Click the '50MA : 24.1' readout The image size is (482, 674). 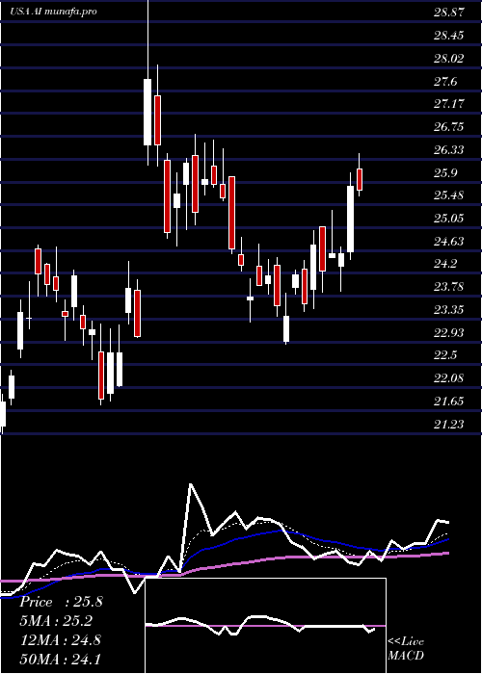(x=60, y=659)
